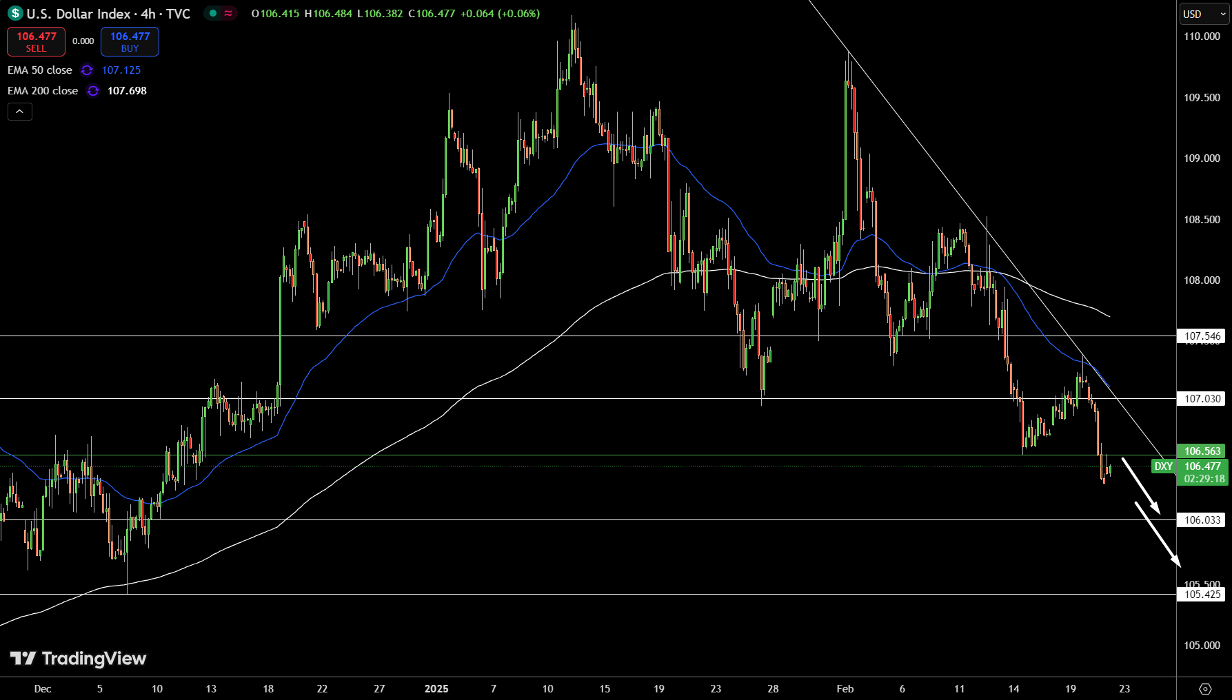Click the 106.477 BUY button
This screenshot has height=700, width=1232.
coord(130,41)
